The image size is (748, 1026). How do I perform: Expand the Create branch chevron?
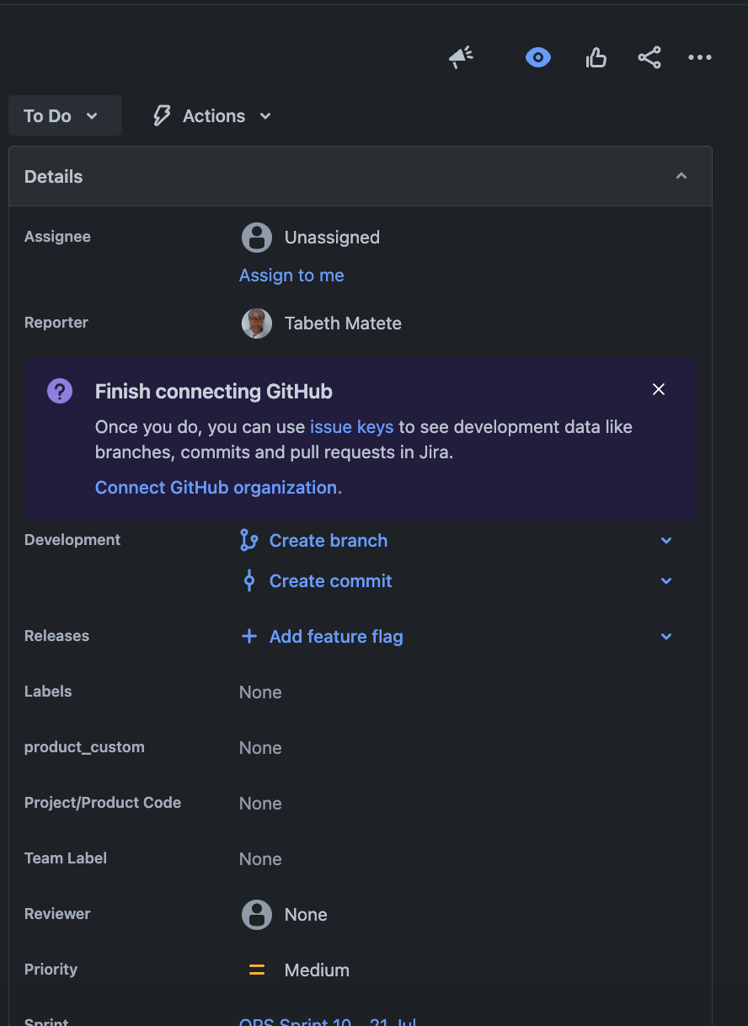[666, 540]
